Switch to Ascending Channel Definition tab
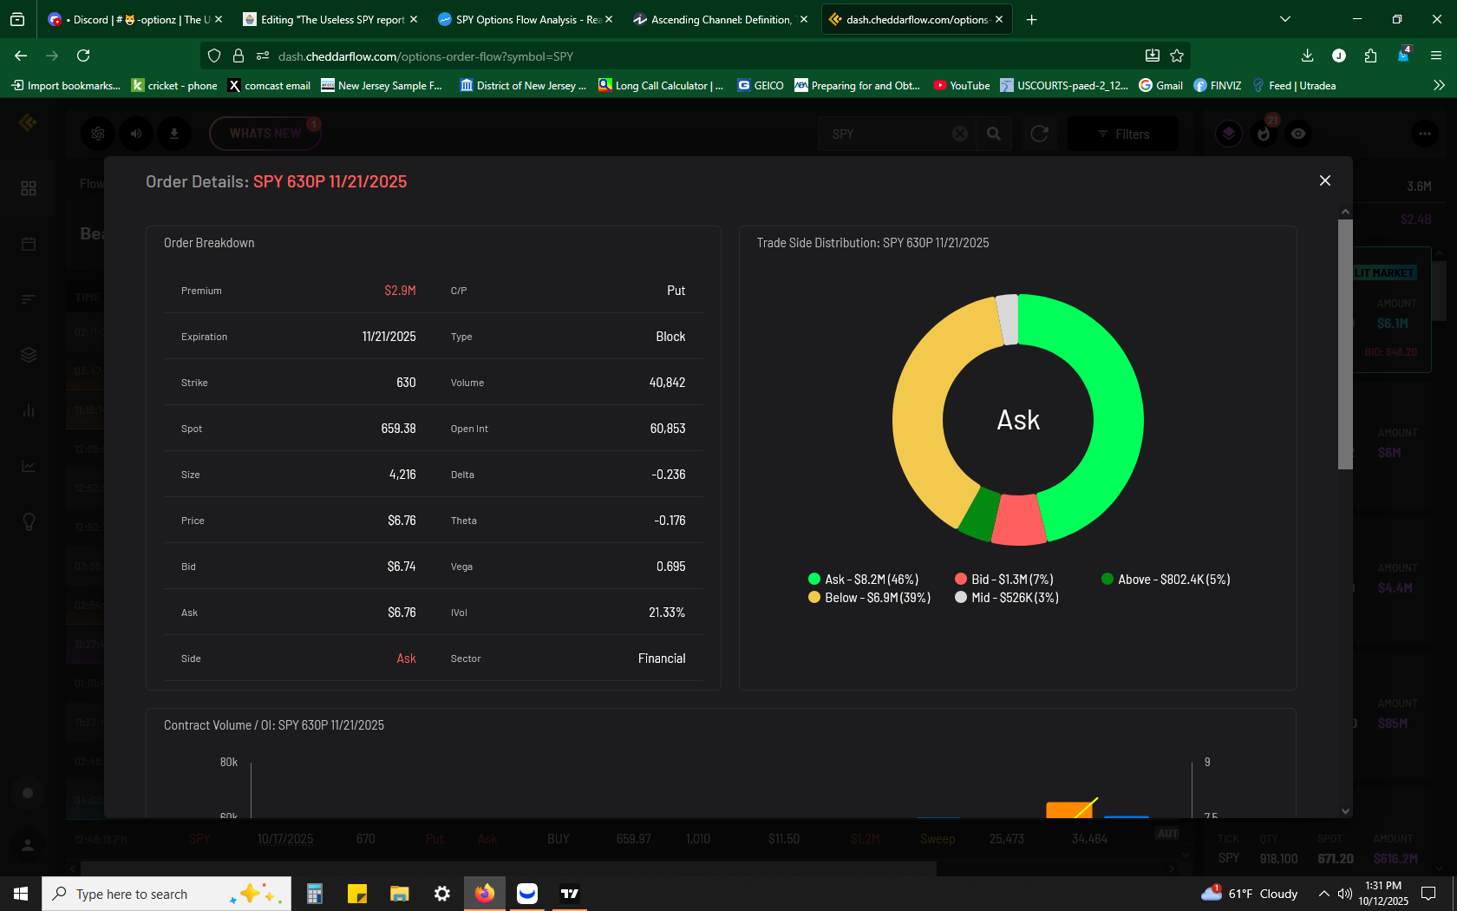The width and height of the screenshot is (1457, 911). 721,19
